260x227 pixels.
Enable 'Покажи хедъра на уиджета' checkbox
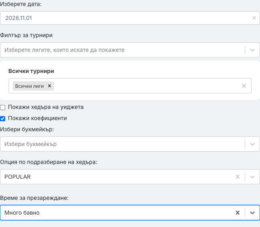click(3, 107)
